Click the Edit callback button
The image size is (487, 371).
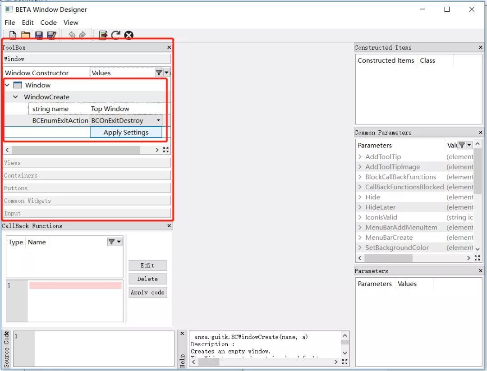click(x=148, y=266)
